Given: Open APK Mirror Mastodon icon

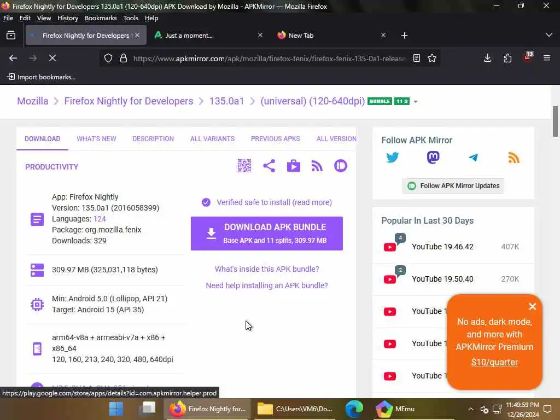Looking at the screenshot, I should point(433,157).
